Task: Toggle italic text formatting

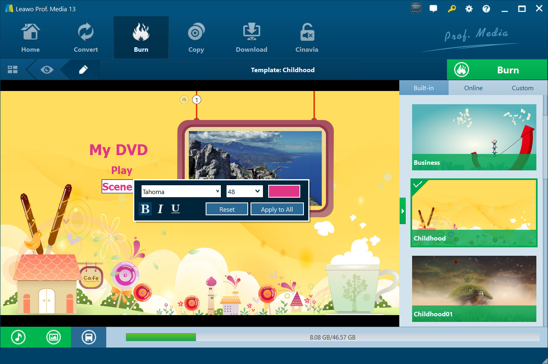Action: 160,209
